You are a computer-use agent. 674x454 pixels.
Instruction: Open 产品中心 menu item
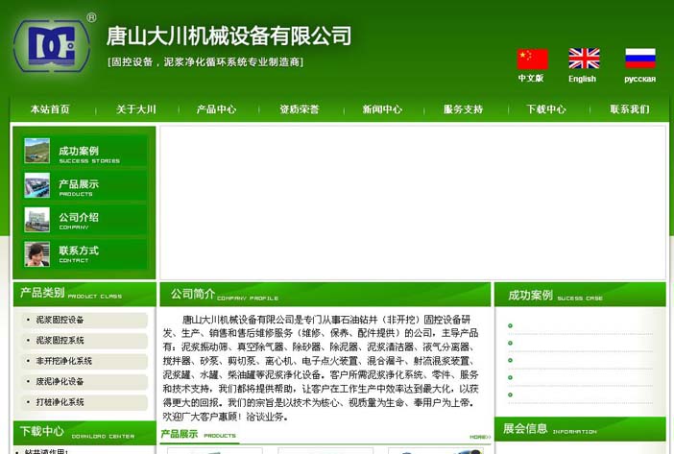[216, 109]
